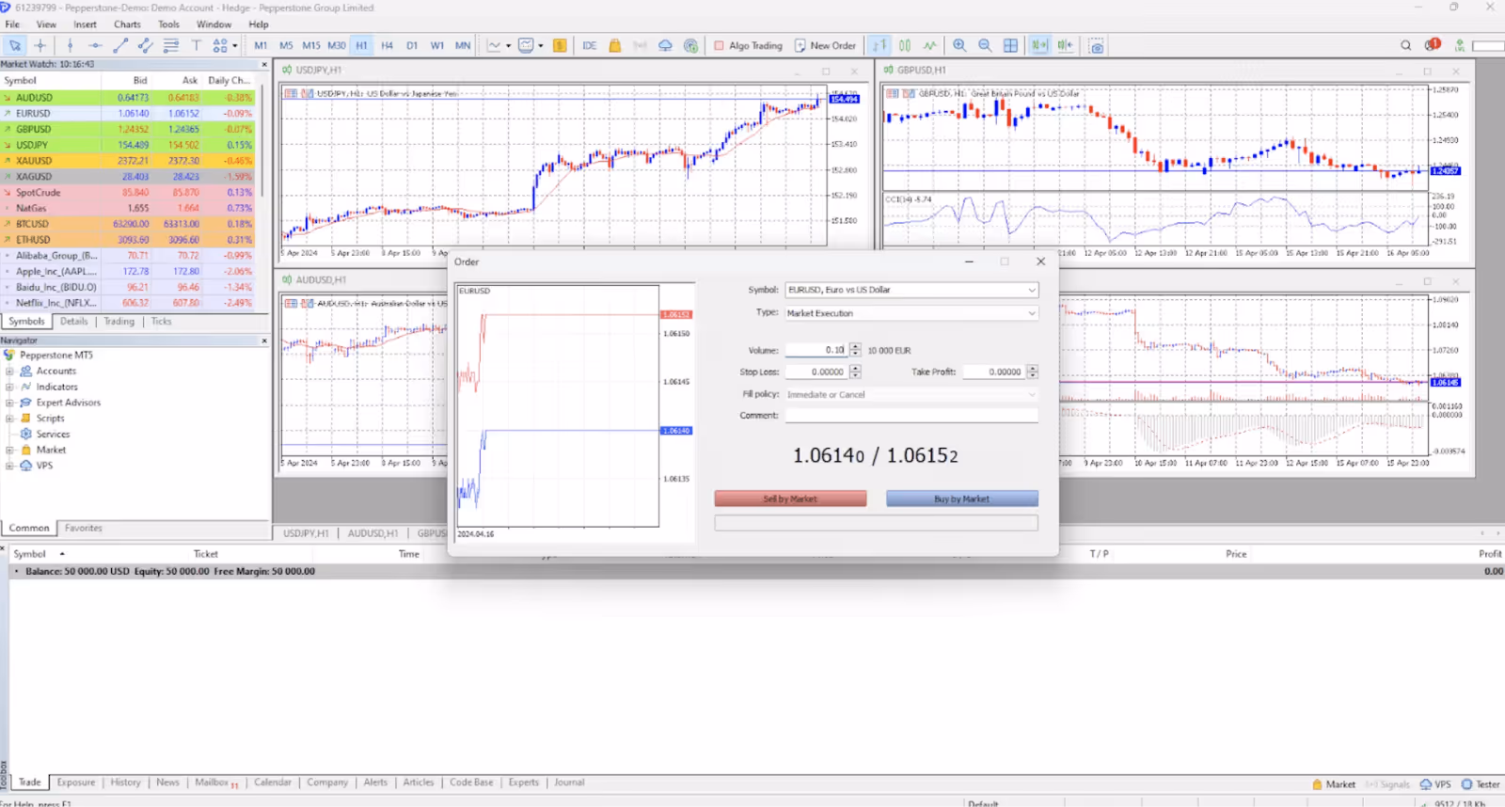This screenshot has width=1505, height=807.
Task: Click Buy by Market button
Action: click(x=961, y=498)
